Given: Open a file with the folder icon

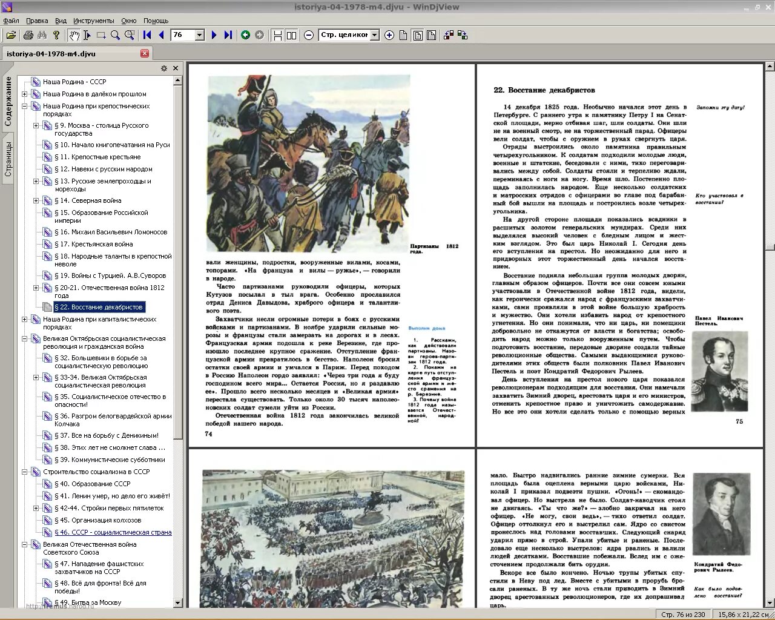Looking at the screenshot, I should (11, 35).
